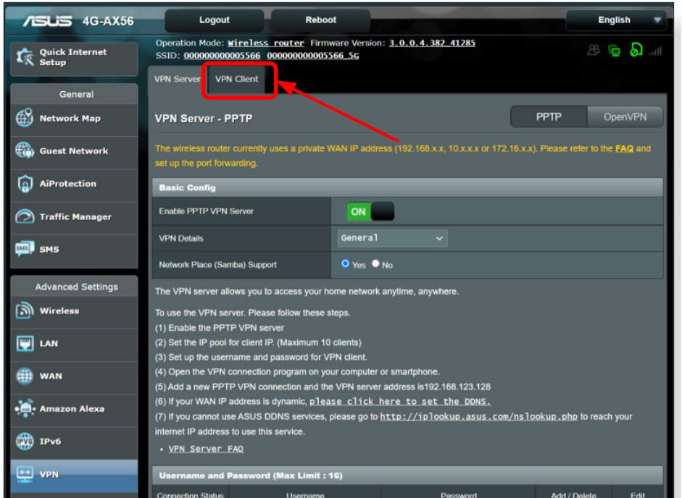Viewport: 682px width, 498px height.
Task: Open the VPN Client tab
Action: coord(236,79)
